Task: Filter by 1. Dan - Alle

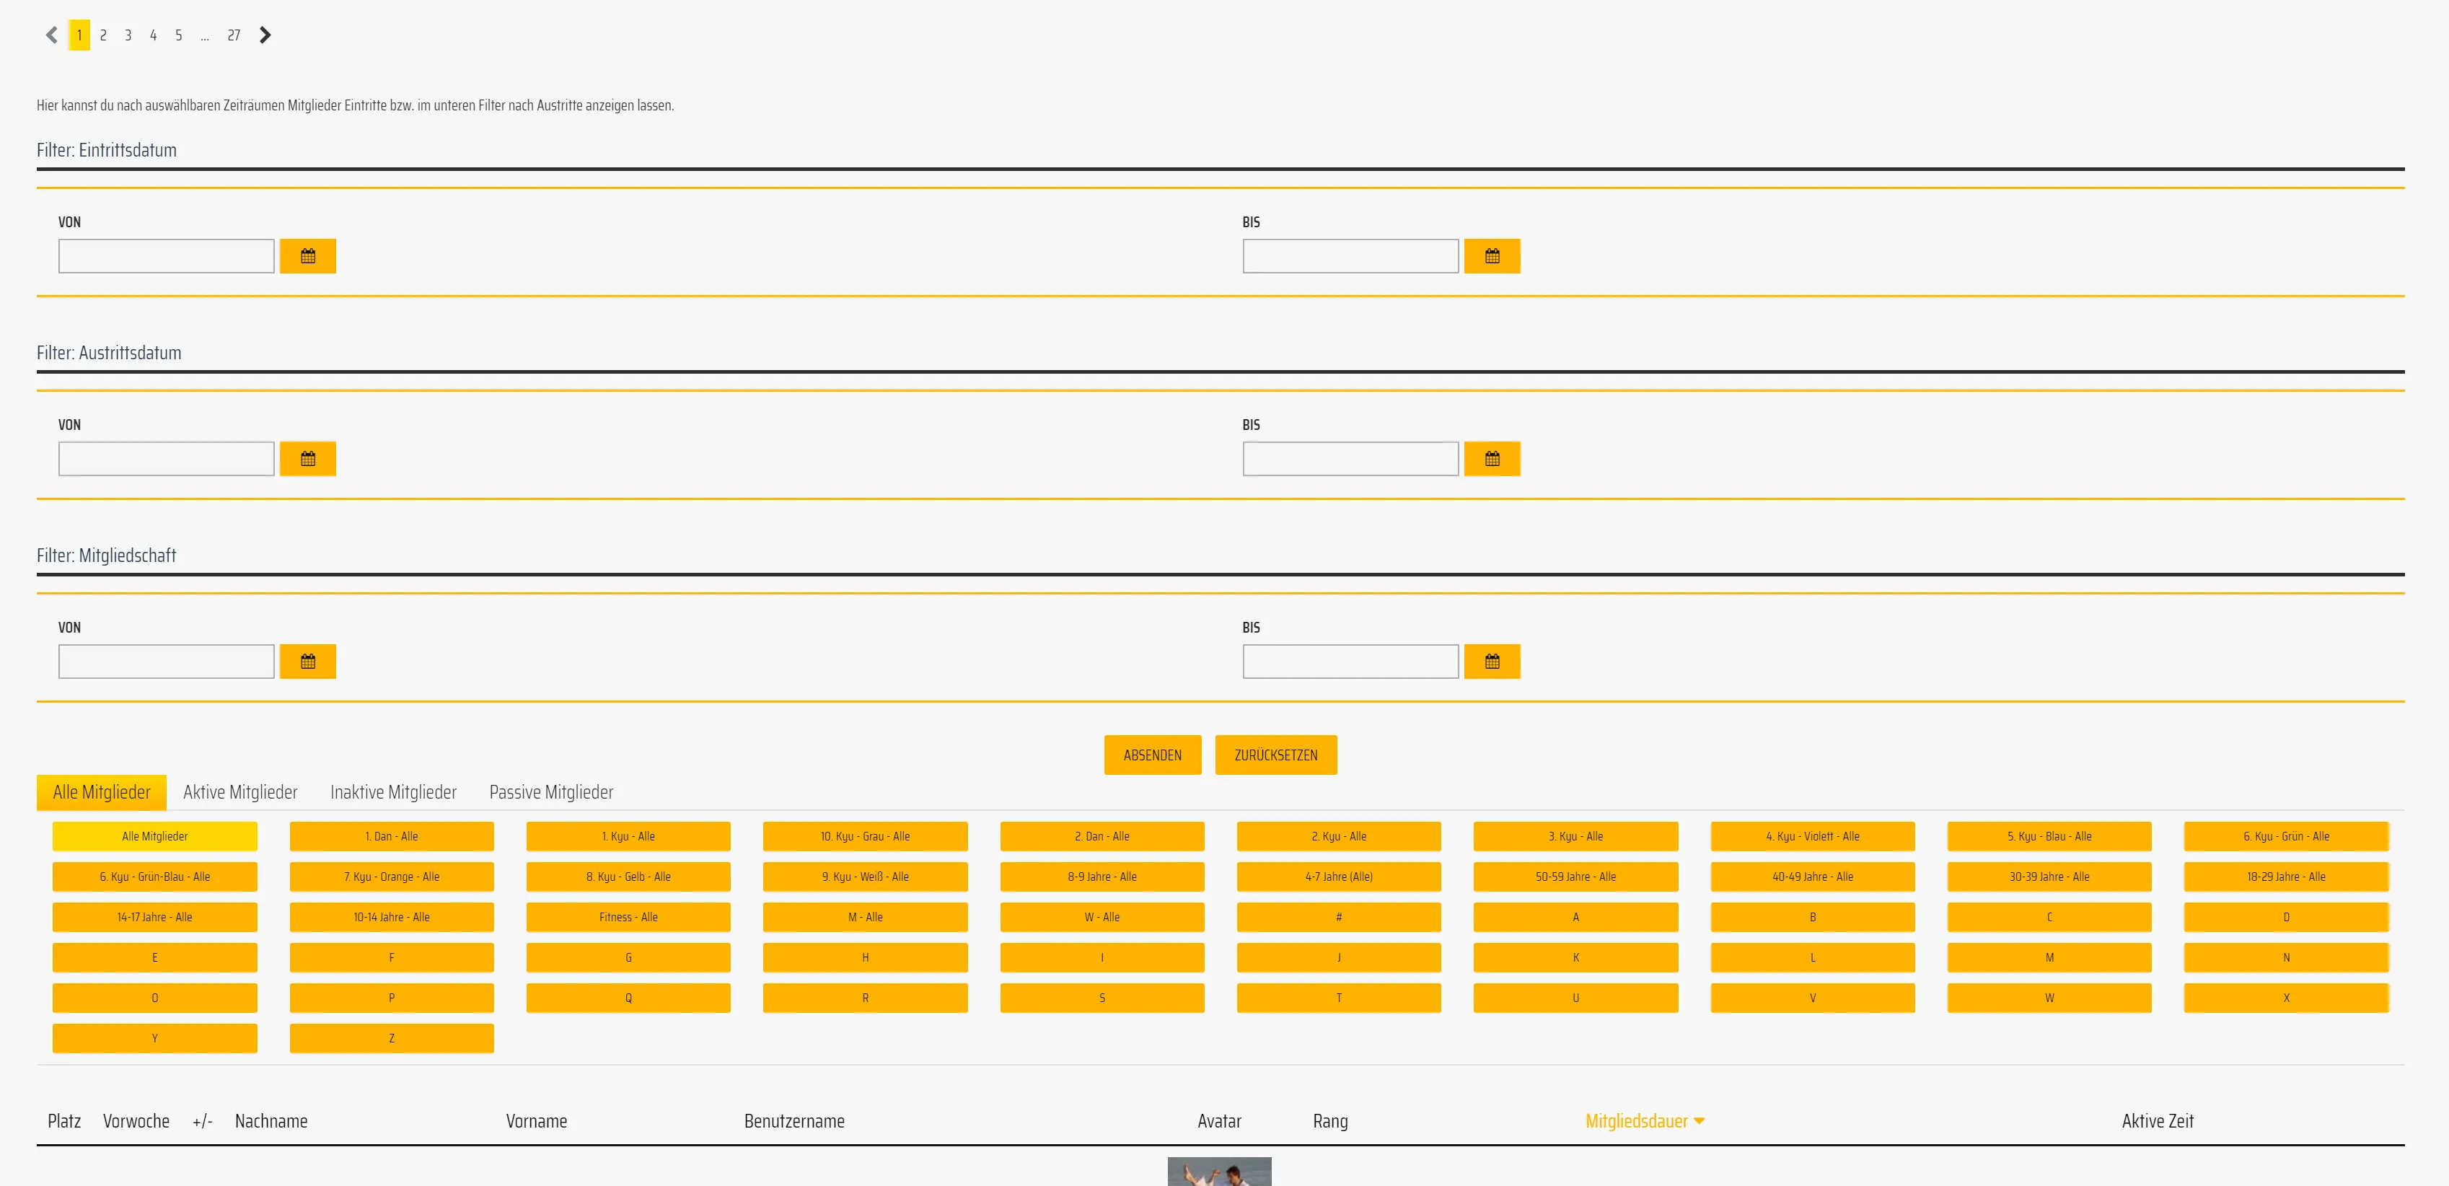Action: [x=392, y=836]
